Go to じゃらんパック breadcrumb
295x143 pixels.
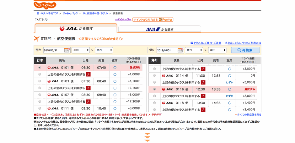70,13
